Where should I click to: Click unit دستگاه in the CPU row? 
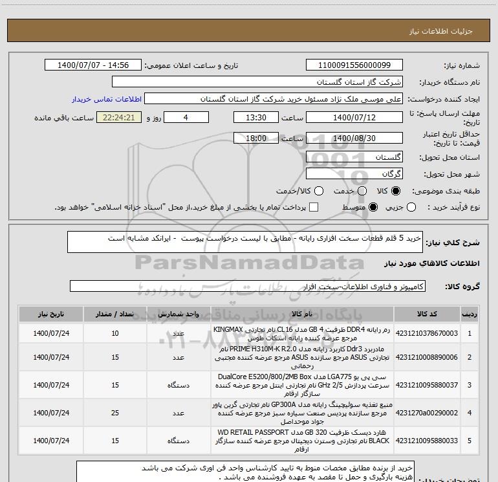(x=179, y=385)
